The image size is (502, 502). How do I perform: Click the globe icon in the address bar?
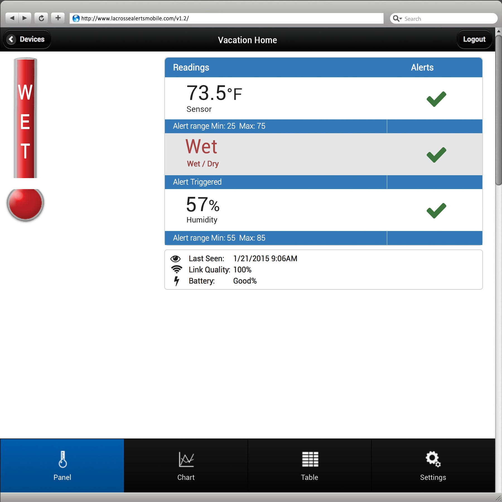[76, 18]
